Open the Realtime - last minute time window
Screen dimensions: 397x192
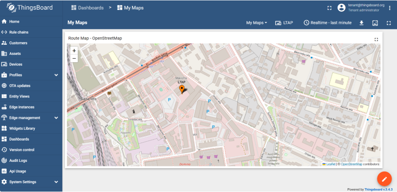point(328,23)
